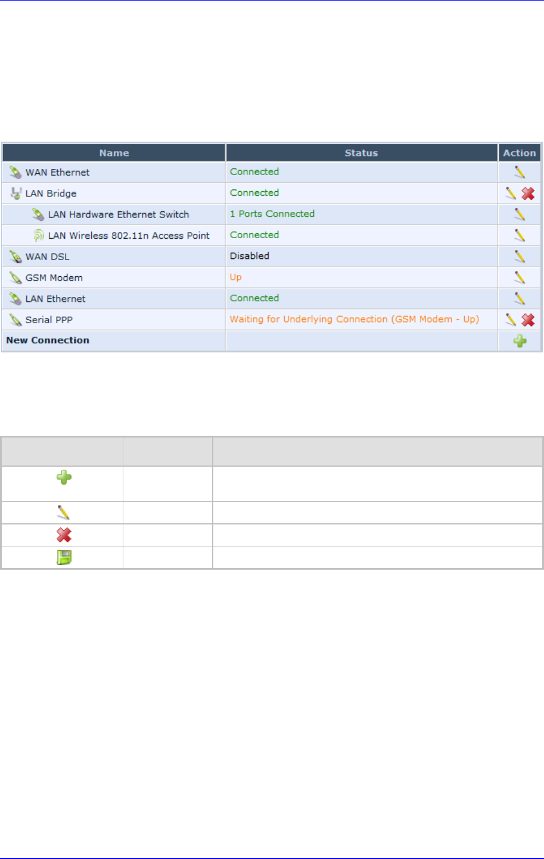Click the Name column header
This screenshot has width=544, height=859.
(114, 153)
